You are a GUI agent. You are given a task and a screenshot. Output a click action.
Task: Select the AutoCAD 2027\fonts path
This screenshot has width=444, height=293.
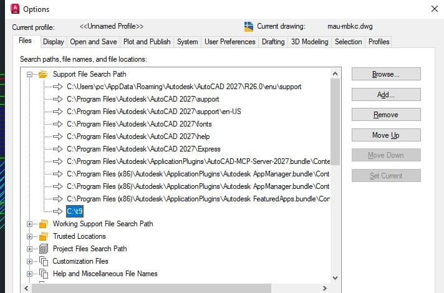click(x=139, y=124)
